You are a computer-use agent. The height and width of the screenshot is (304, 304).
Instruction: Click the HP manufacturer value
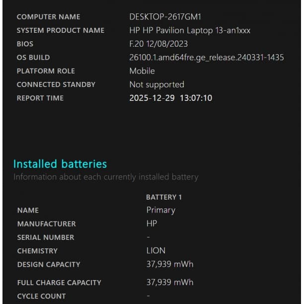pyautogui.click(x=152, y=224)
